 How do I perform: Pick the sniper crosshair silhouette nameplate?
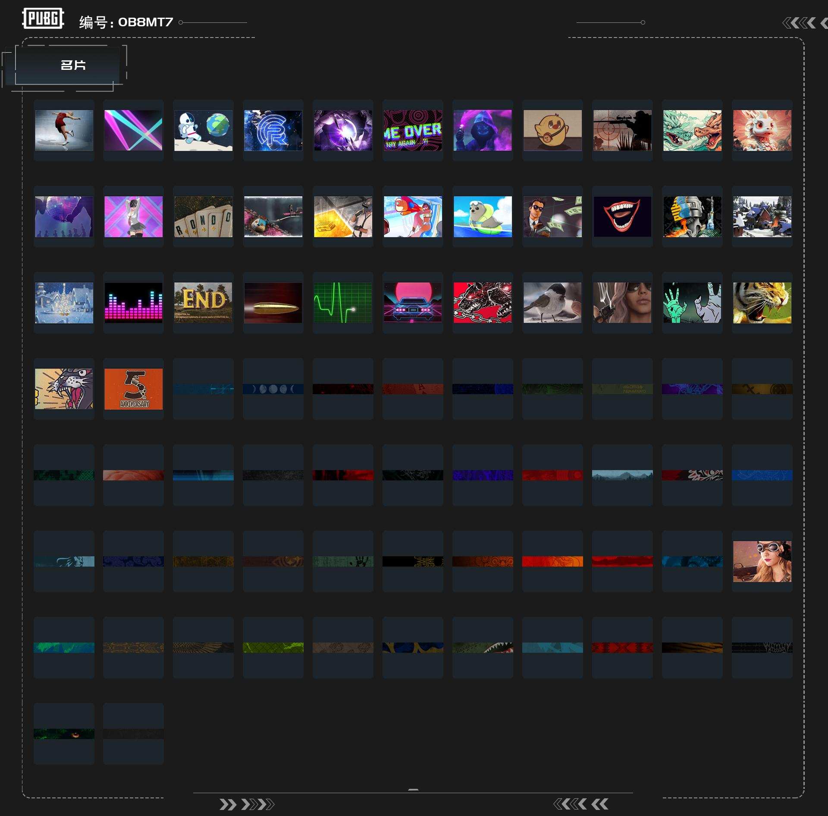click(622, 130)
